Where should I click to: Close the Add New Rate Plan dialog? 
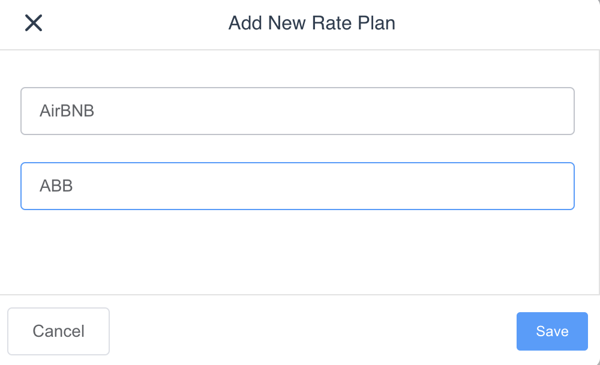[x=33, y=23]
